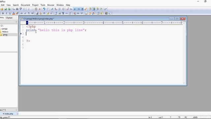Select the index.php document tab

pyautogui.click(x=8, y=114)
